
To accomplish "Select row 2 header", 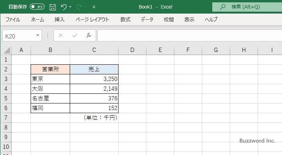I will [x=6, y=69].
